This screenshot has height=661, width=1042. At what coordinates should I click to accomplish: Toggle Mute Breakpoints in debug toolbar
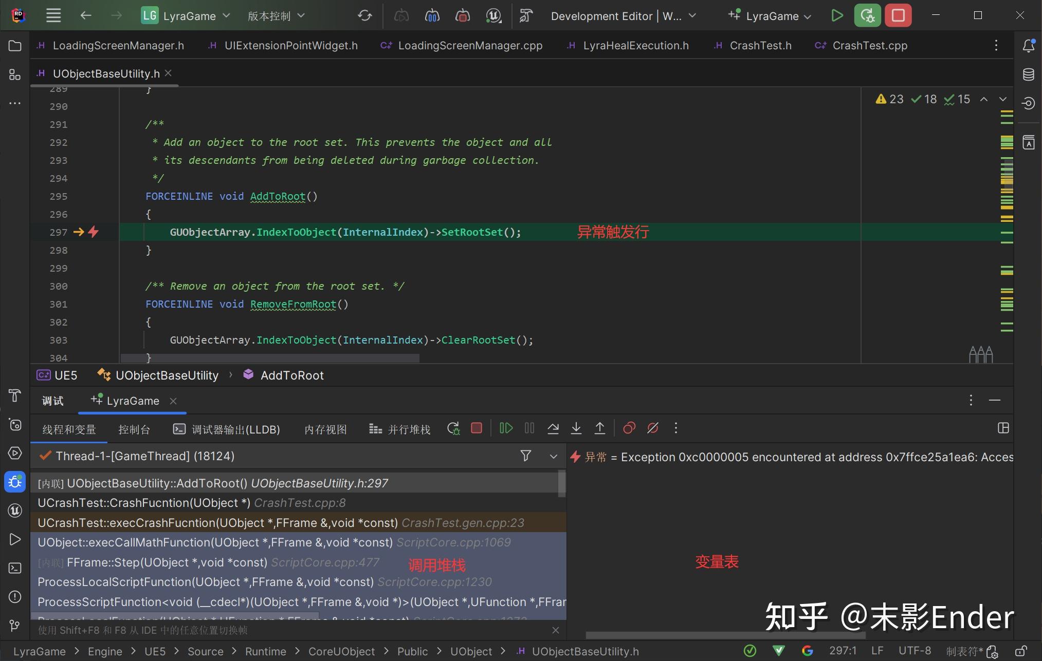click(x=653, y=428)
